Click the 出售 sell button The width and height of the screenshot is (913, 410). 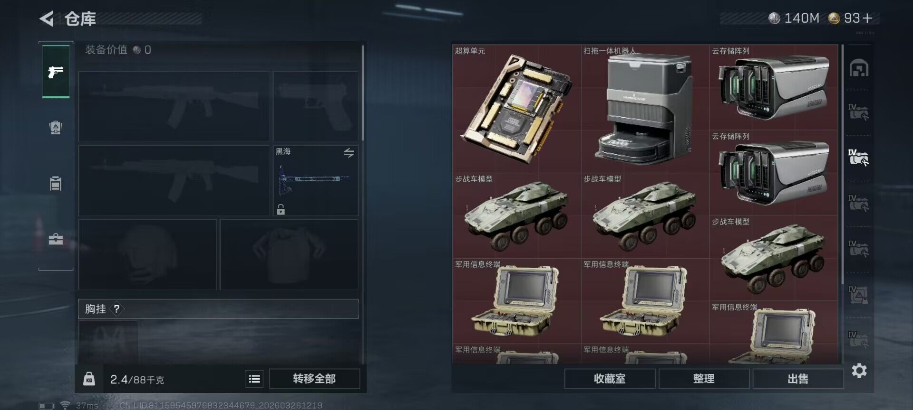(798, 379)
